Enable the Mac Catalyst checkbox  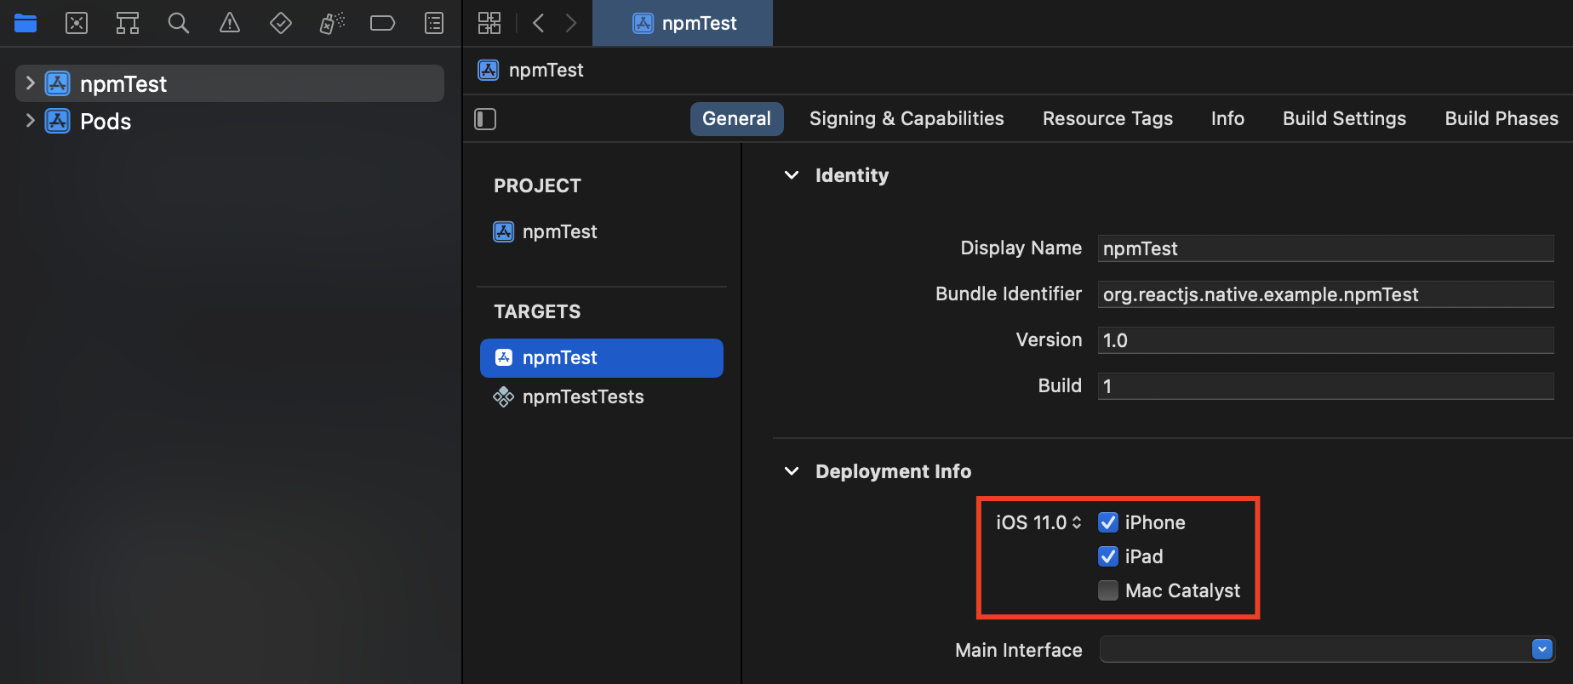pyautogui.click(x=1108, y=590)
